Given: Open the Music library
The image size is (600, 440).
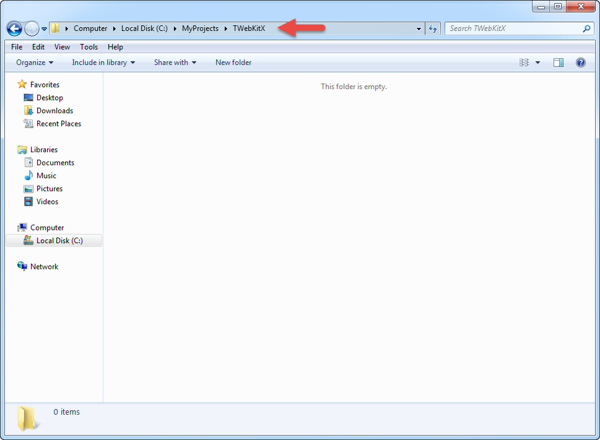Looking at the screenshot, I should coord(46,176).
